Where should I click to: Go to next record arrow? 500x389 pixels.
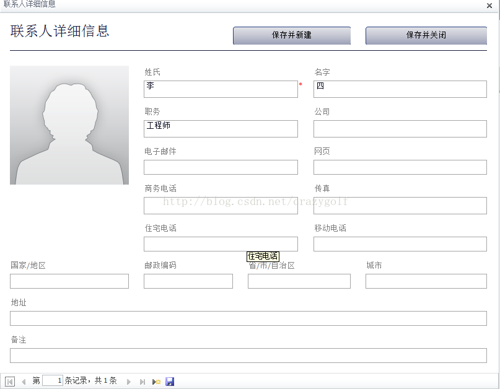[x=128, y=382]
